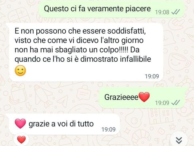Tap the read checkmarks on Questo ci fa message

[x=176, y=12]
